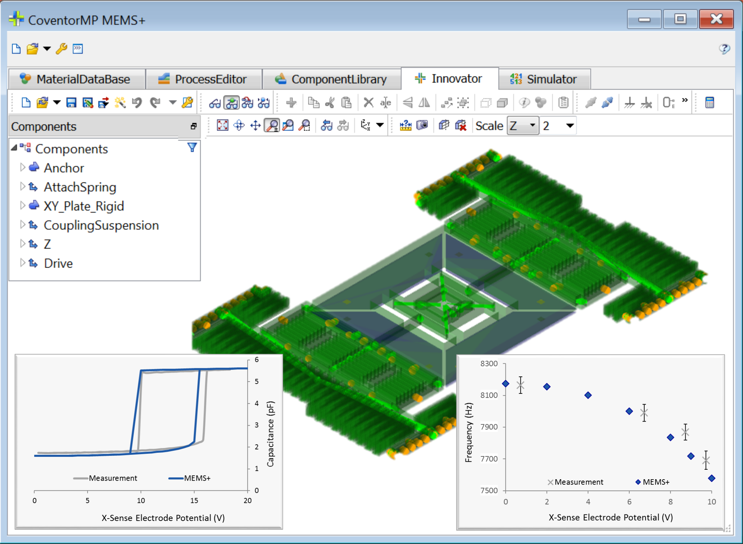The image size is (743, 544).
Task: Open the redo history dropdown arrow
Action: [x=173, y=102]
